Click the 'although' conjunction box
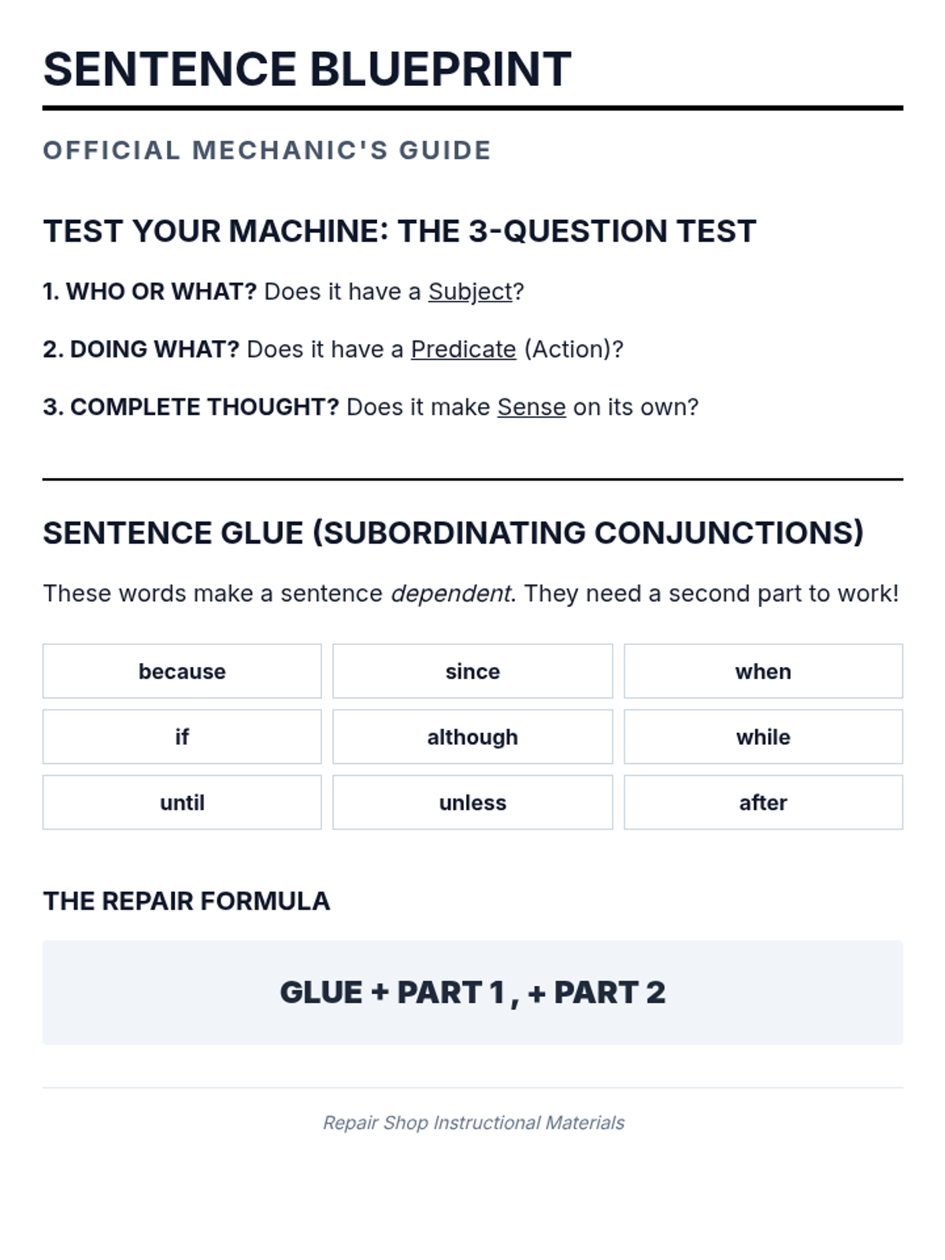 (x=472, y=736)
